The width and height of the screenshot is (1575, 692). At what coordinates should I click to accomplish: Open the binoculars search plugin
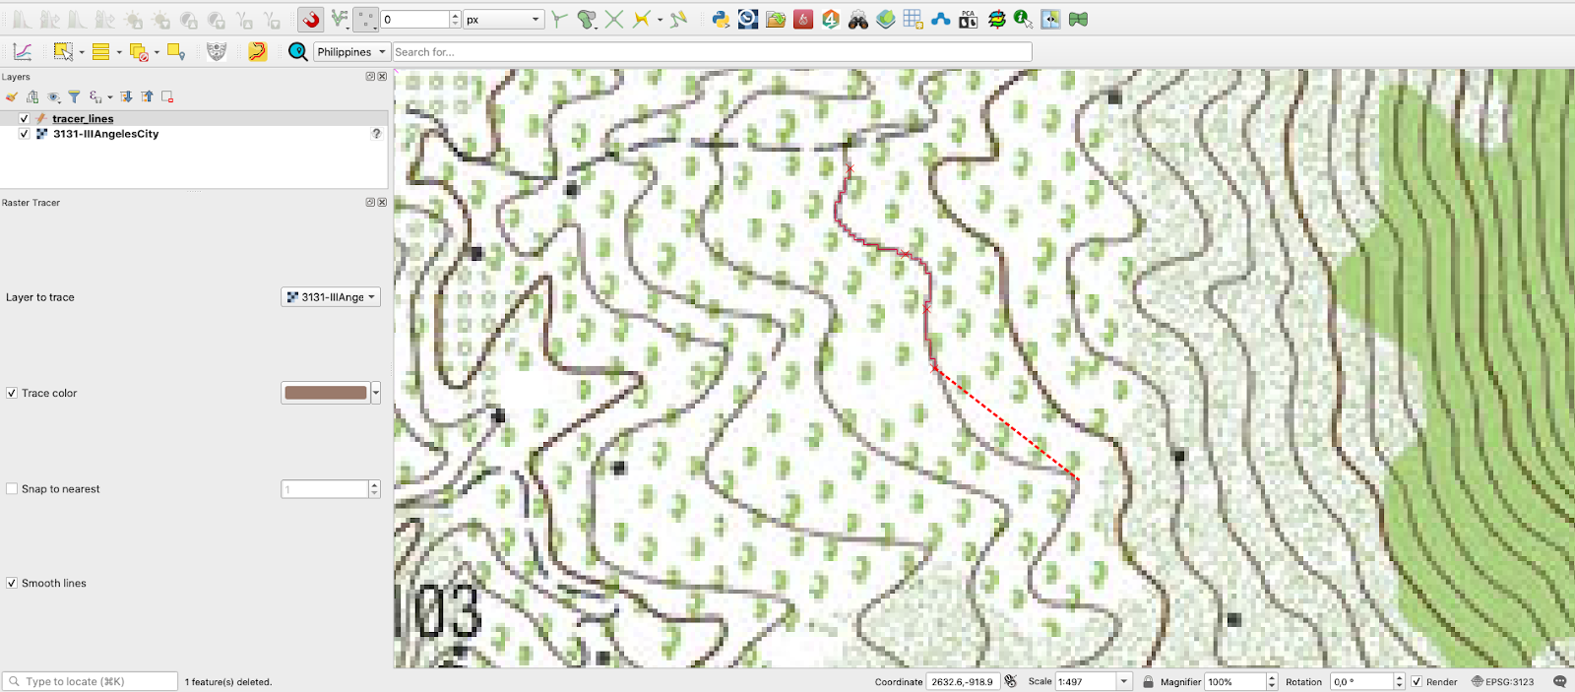click(858, 20)
